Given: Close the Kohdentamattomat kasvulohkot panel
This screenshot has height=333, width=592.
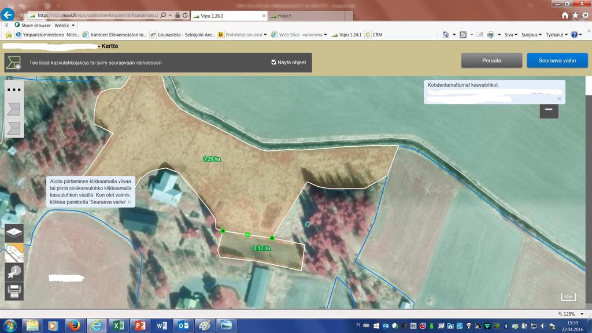Looking at the screenshot, I should coord(559,98).
